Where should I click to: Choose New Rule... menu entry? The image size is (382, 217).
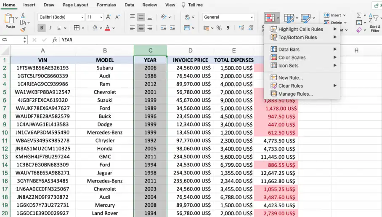tap(302, 78)
